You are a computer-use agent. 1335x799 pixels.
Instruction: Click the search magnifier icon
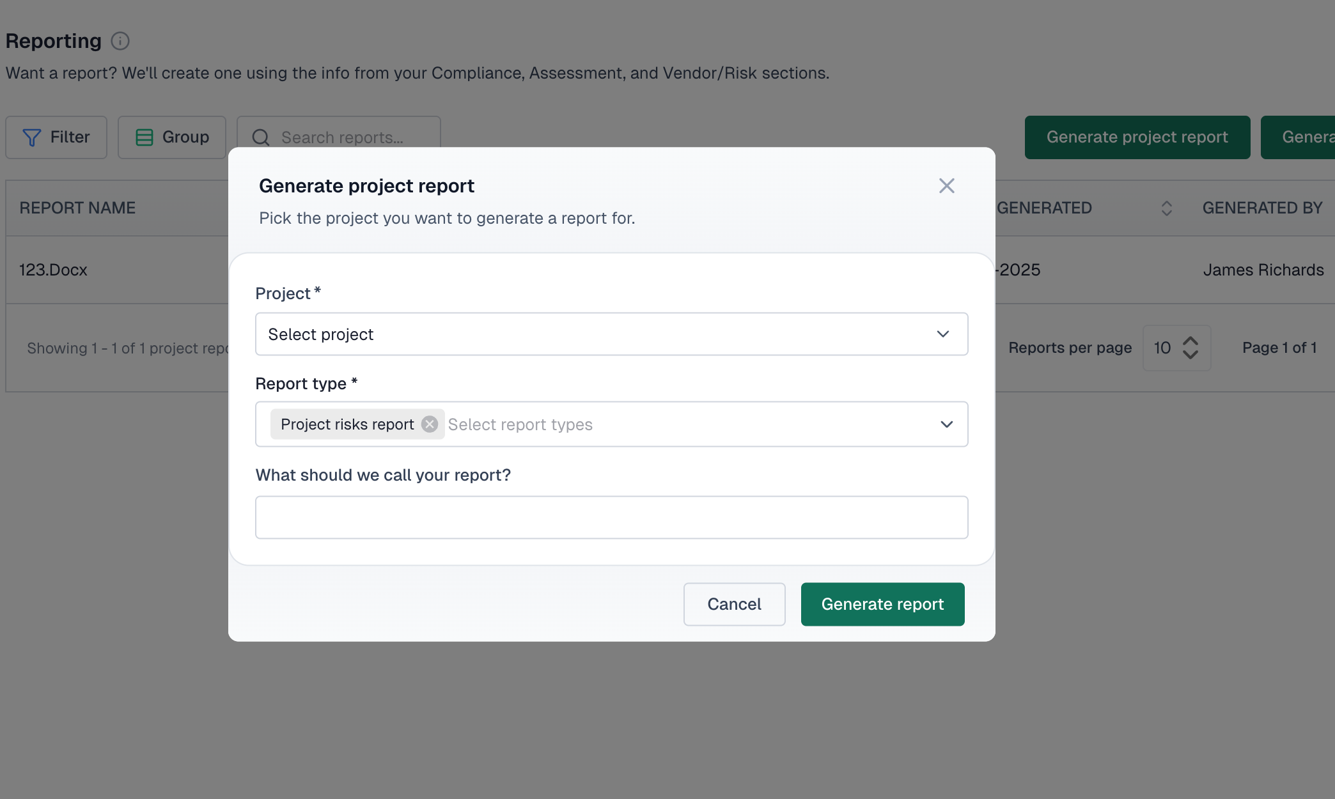click(x=260, y=137)
